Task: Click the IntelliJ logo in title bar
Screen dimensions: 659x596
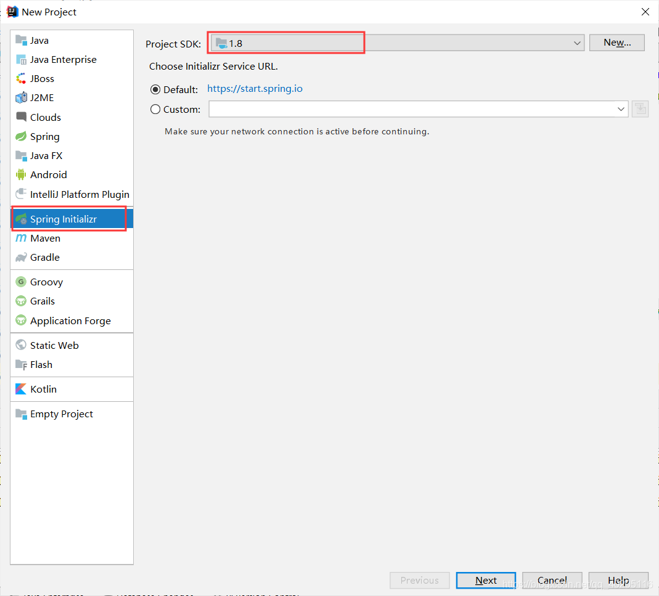Action: (x=12, y=12)
